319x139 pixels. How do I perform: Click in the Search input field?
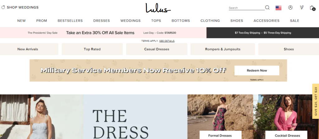tap(247, 8)
